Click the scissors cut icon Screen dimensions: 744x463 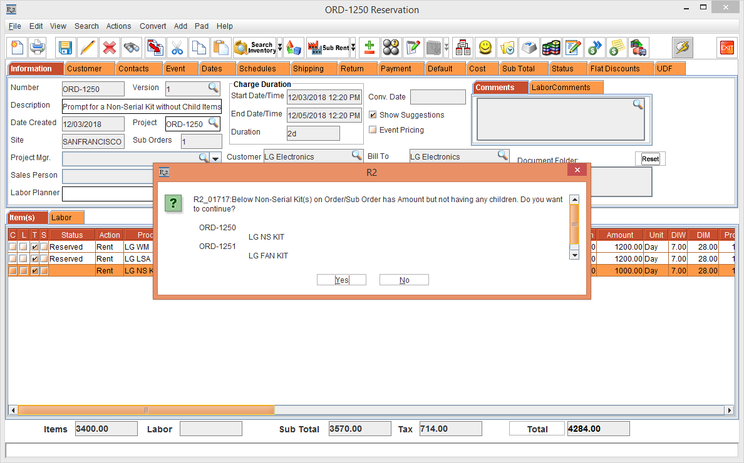point(177,48)
